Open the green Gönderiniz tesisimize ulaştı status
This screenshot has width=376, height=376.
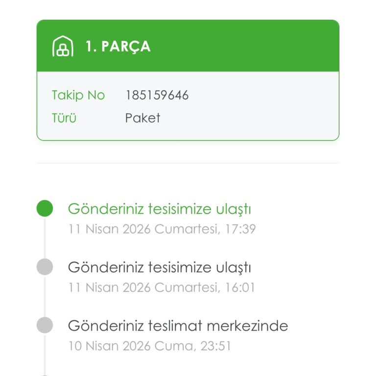click(159, 209)
